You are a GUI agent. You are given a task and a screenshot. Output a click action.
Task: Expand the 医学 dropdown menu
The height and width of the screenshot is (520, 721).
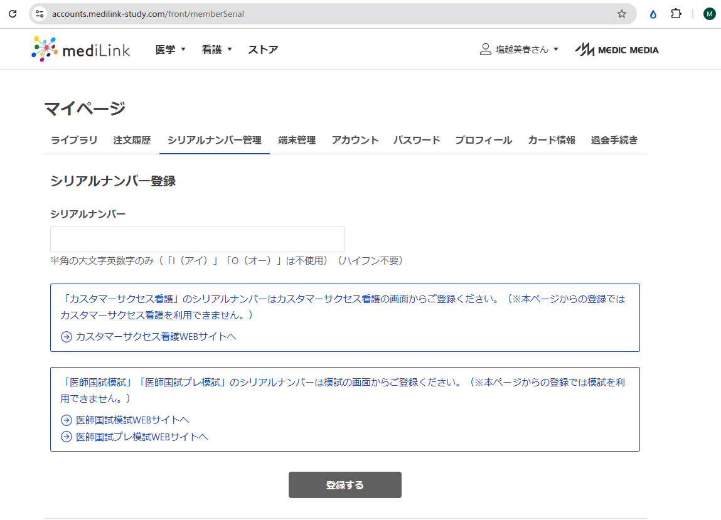[x=171, y=50]
